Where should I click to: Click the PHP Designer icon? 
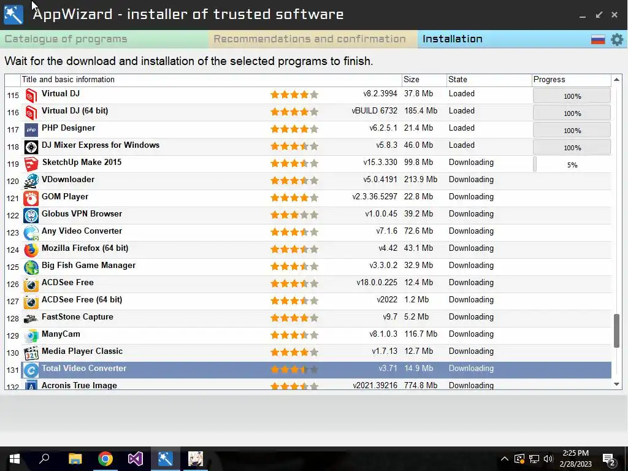click(x=31, y=130)
